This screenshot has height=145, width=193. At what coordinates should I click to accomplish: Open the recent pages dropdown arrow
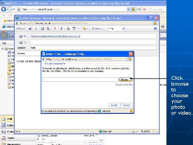coord(14,9)
